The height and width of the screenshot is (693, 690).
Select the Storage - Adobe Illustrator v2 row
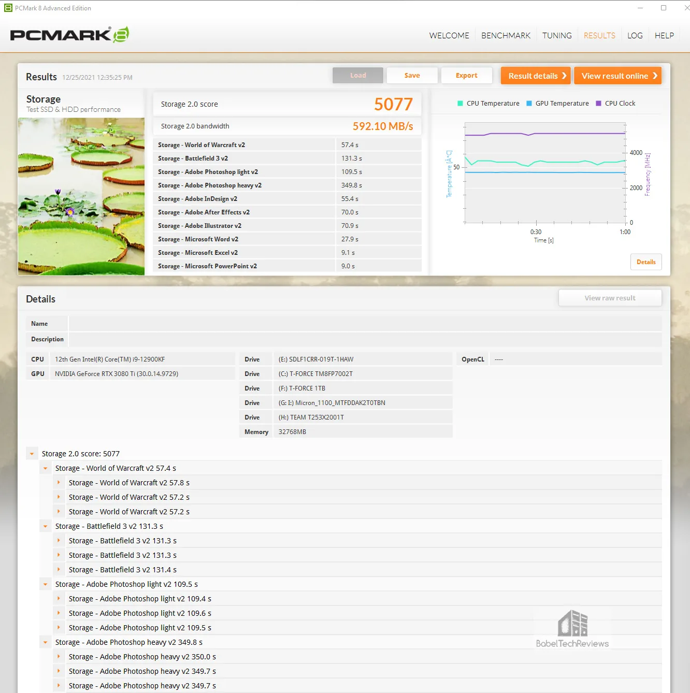click(287, 226)
